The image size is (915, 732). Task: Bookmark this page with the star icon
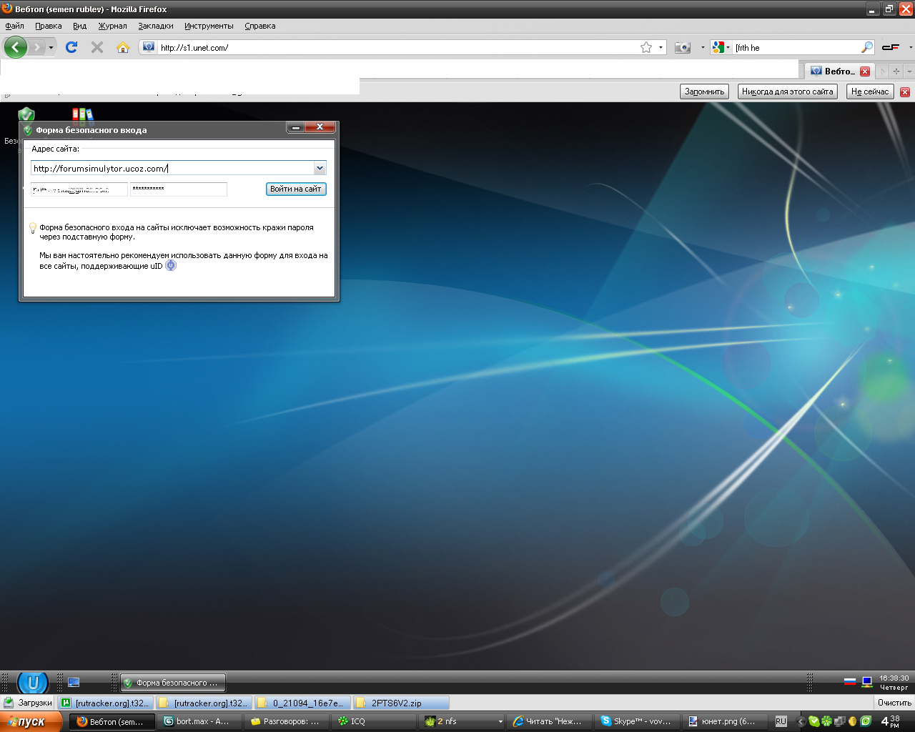tap(646, 47)
